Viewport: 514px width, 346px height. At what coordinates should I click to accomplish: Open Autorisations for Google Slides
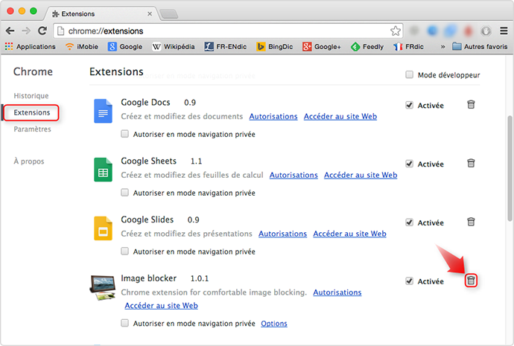click(x=282, y=234)
